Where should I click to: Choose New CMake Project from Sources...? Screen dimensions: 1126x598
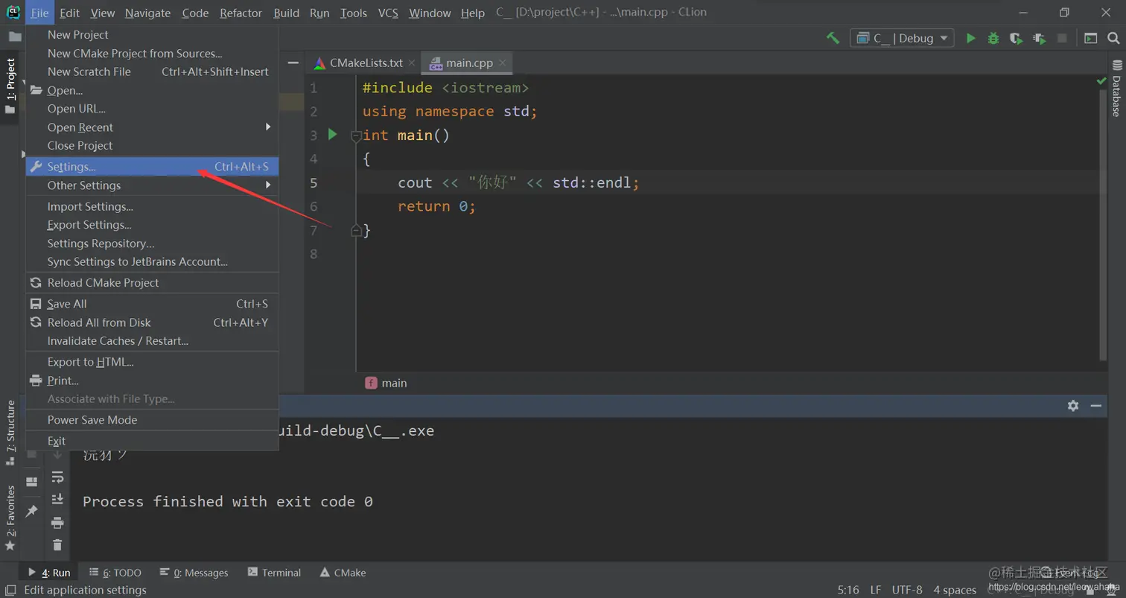pos(152,54)
